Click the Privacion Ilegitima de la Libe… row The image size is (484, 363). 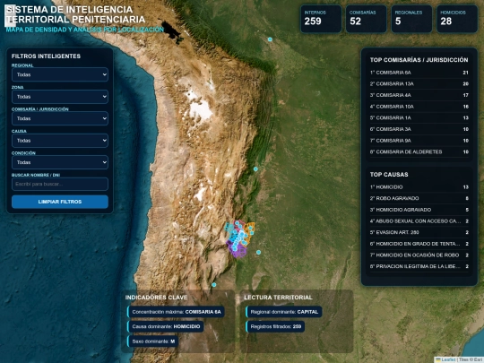point(419,266)
